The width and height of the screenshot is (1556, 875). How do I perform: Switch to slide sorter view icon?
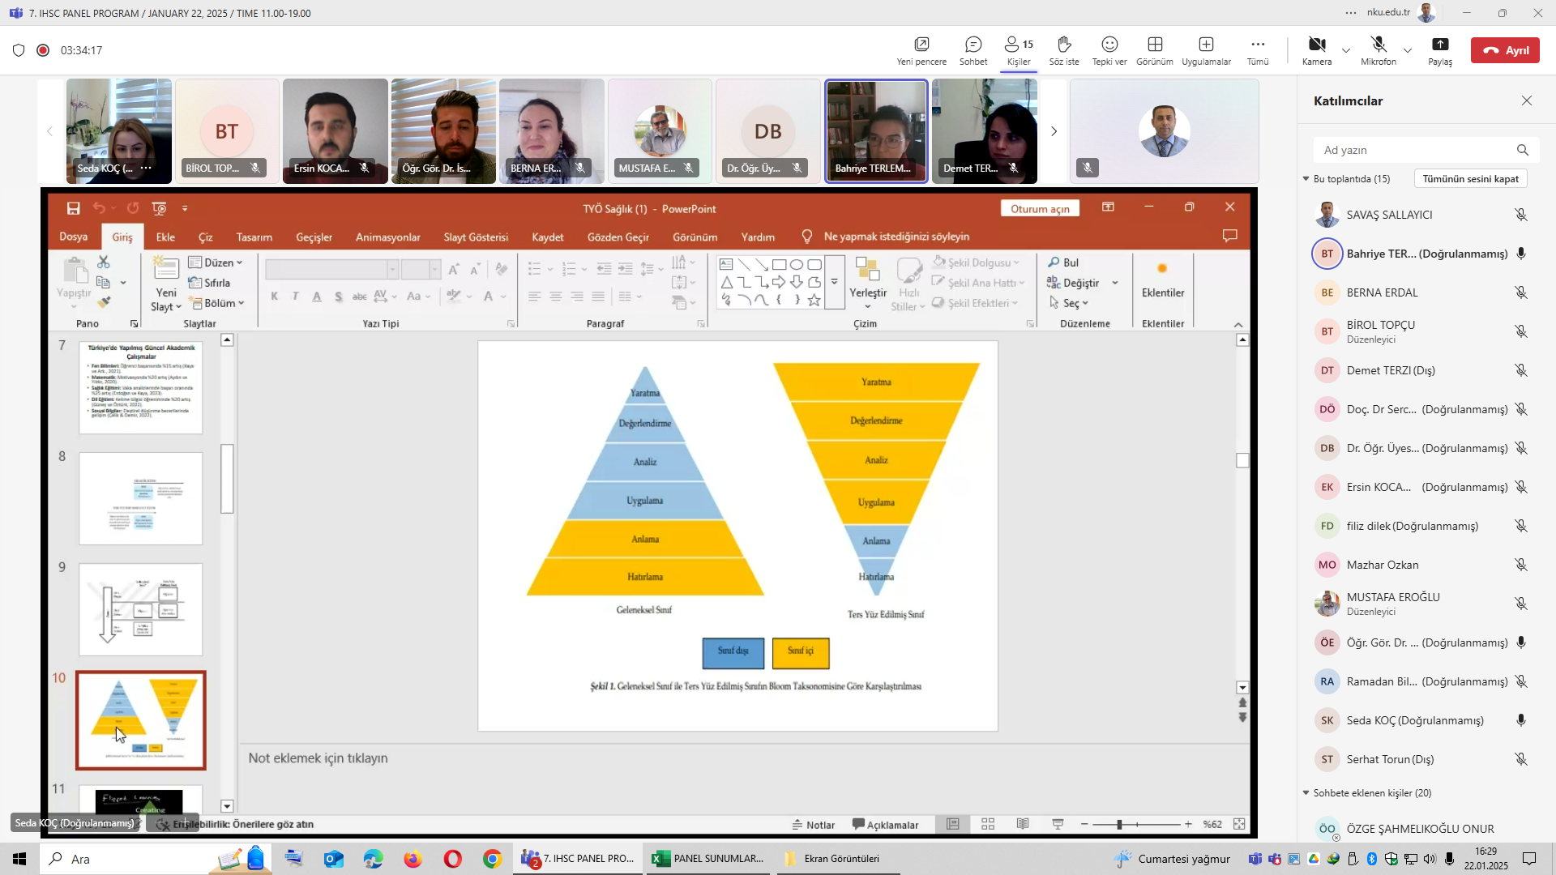tap(988, 824)
